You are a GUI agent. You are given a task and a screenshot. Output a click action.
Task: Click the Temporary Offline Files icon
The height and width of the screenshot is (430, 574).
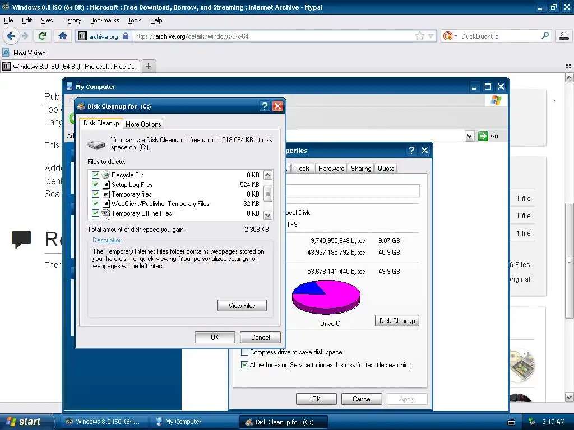pos(106,213)
